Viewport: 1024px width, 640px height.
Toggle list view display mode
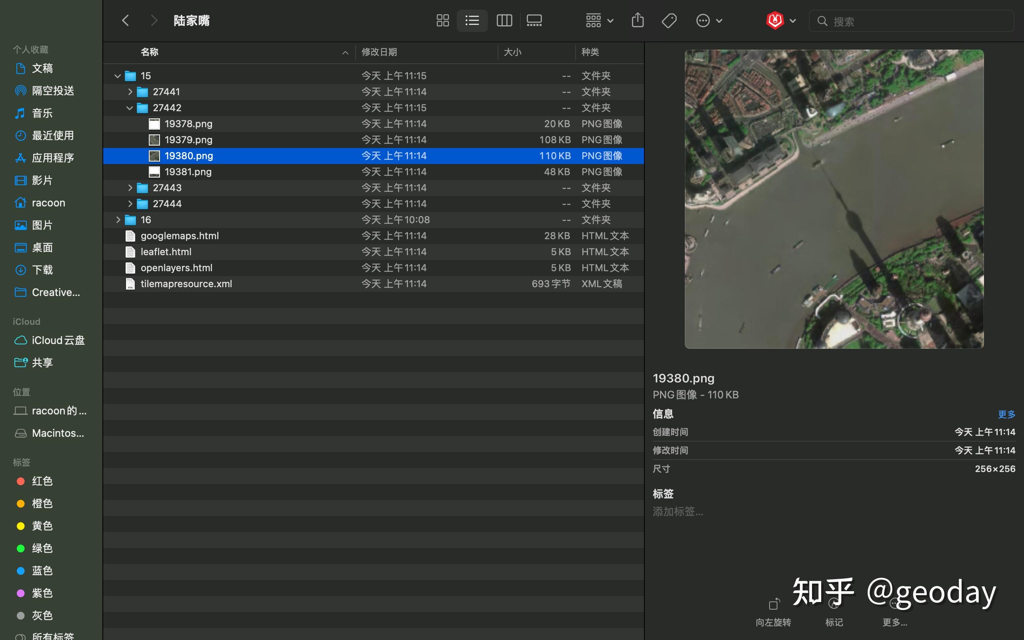(x=472, y=20)
